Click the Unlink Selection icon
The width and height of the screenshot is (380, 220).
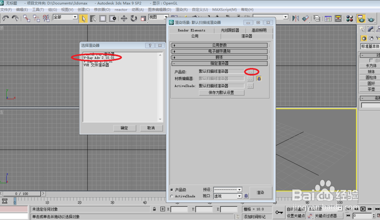coord(36,18)
